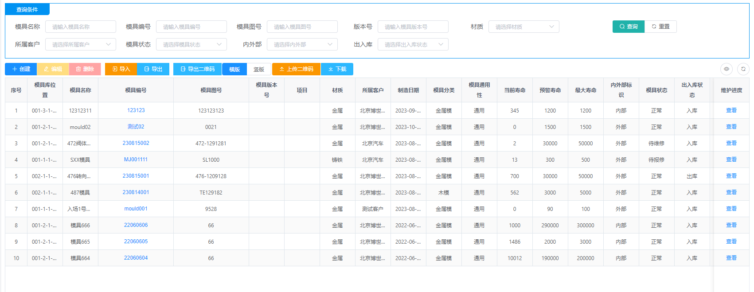The height and width of the screenshot is (292, 754).
Task: Switch to 竖版 layout
Action: [x=259, y=69]
